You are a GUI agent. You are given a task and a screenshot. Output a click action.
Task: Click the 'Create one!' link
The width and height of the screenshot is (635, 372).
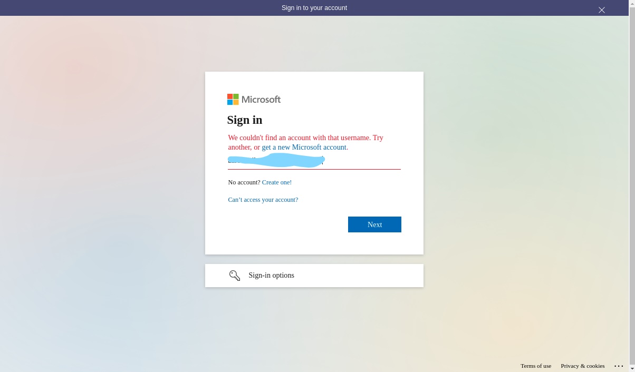point(277,182)
